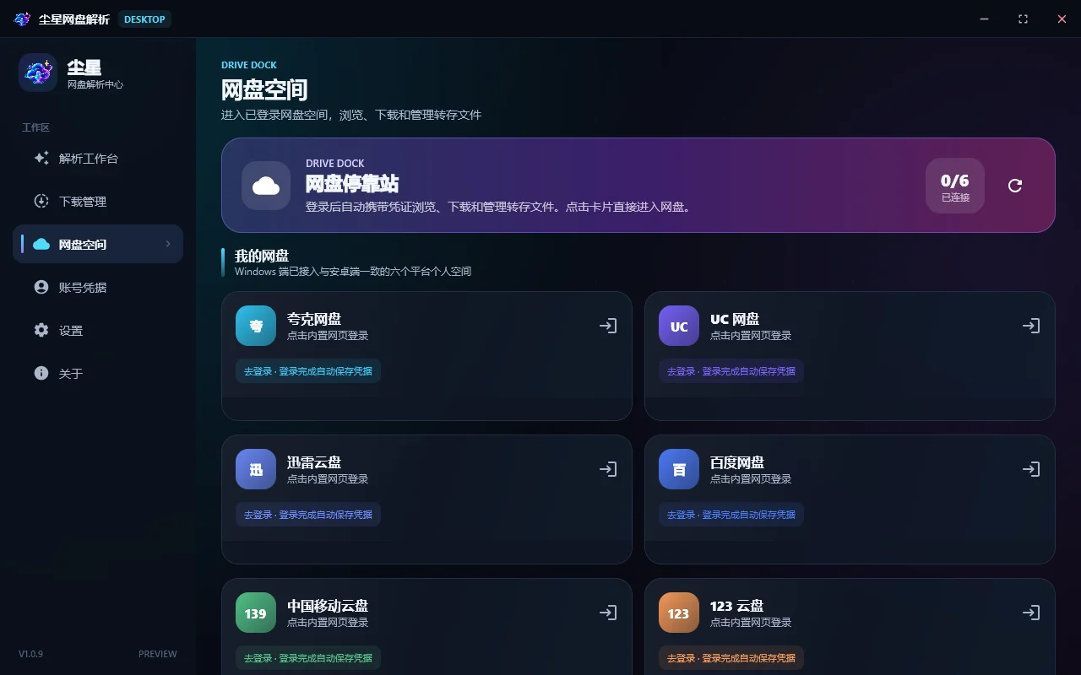Open the 关于 page
Viewport: 1081px width, 675px height.
(x=98, y=373)
